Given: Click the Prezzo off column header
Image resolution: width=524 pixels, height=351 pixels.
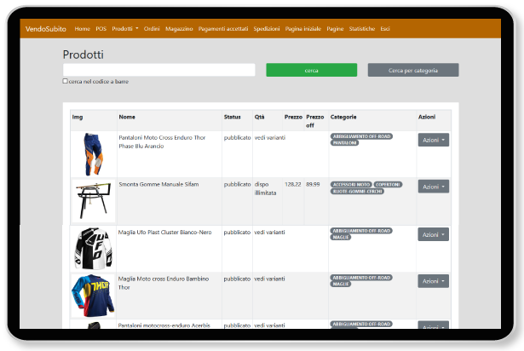Looking at the screenshot, I should [315, 121].
